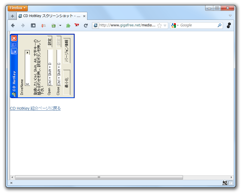Go forward one page
The image size is (242, 194).
pyautogui.click(x=23, y=26)
